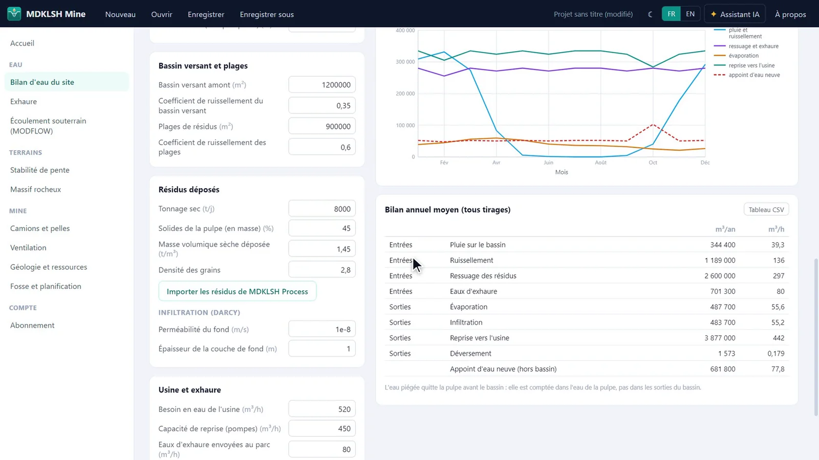Open the À propos page
This screenshot has width=819, height=460.
(790, 14)
